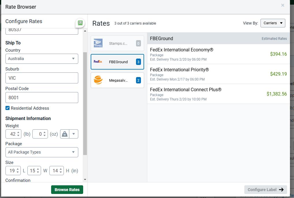This screenshot has width=294, height=198.
Task: Select the Megasalv carrier tab
Action: 117,80
